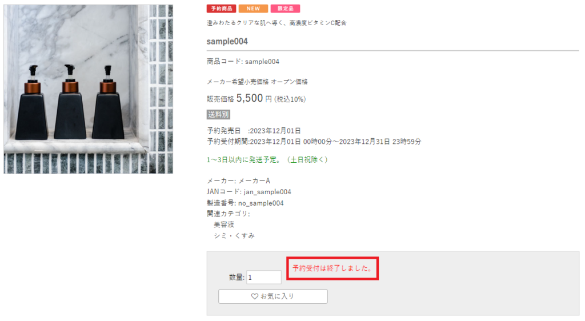Click the 商品コード sample004 line
This screenshot has width=585, height=321.
243,62
